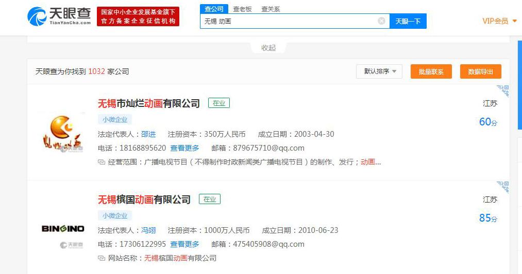Open the 灿烂动画 company logo thumbnail
This screenshot has height=274, width=522.
pos(62,134)
